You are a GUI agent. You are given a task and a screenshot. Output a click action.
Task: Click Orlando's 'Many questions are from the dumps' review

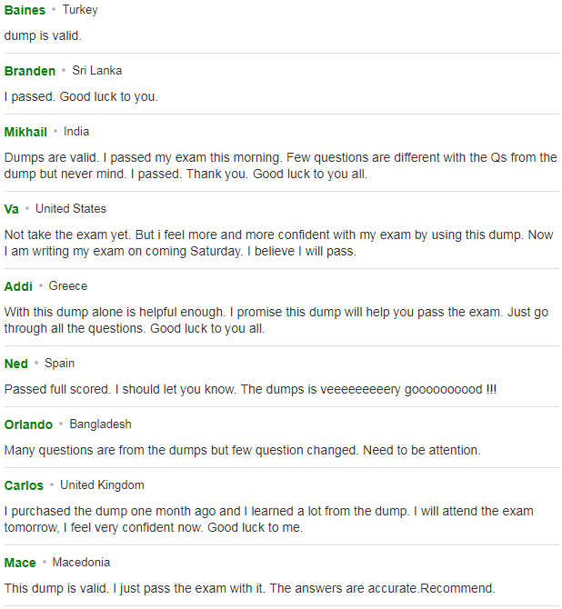(243, 451)
